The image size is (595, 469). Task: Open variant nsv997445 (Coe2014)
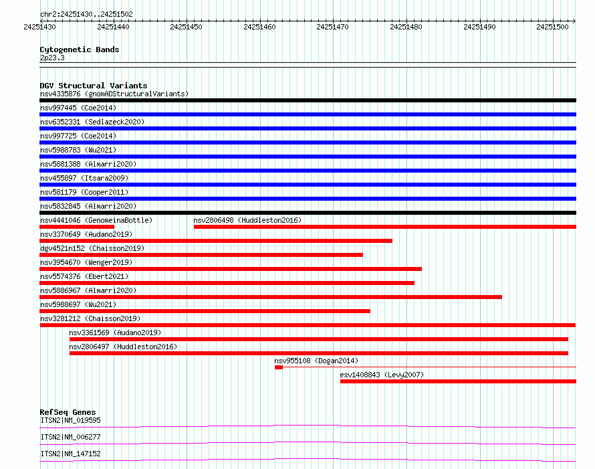pos(78,108)
